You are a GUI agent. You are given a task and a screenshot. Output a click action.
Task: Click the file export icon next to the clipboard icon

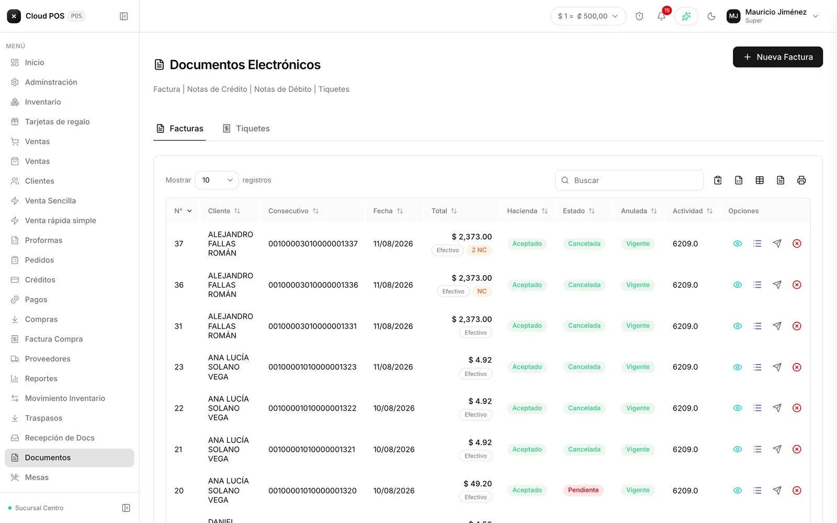[x=739, y=180]
